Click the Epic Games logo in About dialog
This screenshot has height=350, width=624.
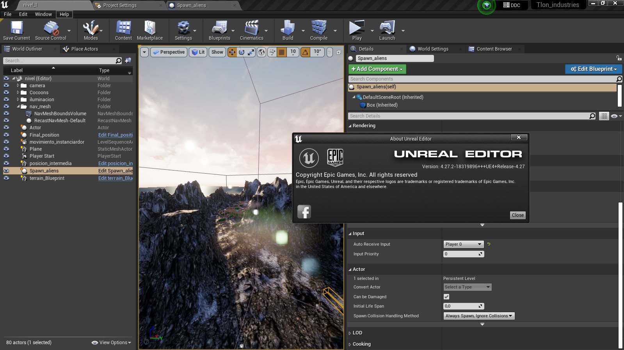[335, 158]
